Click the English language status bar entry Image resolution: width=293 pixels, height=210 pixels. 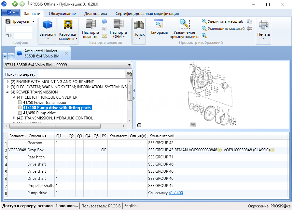point(131,206)
